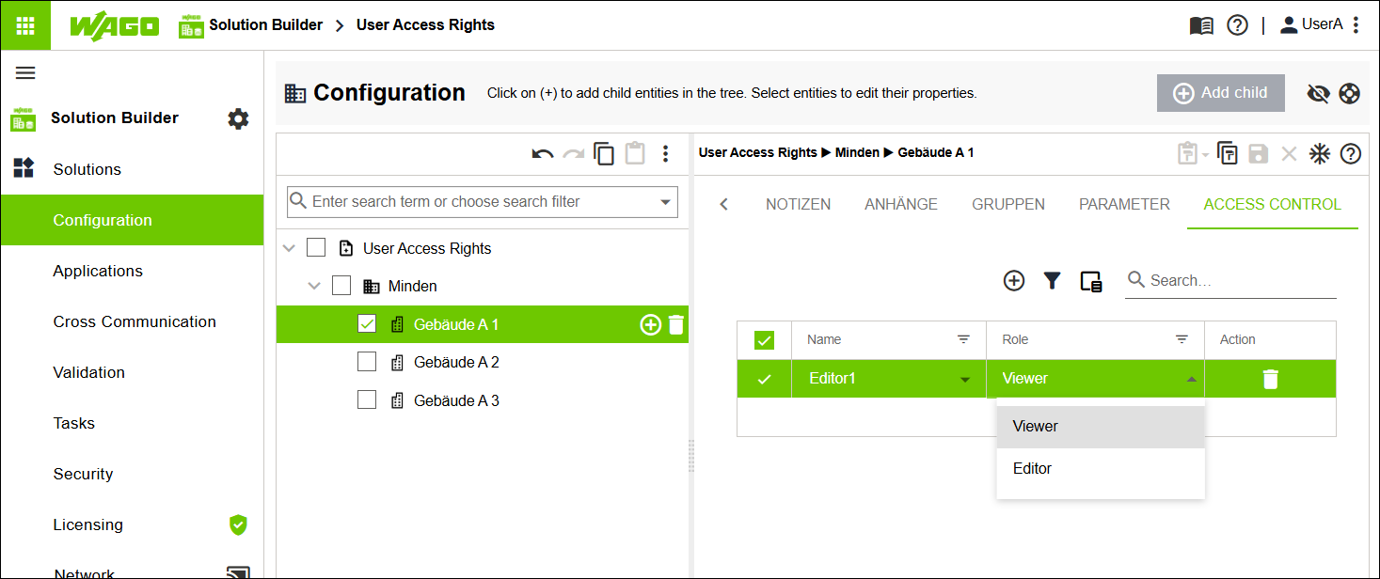
Task: Click the add user plus icon above the table
Action: click(1014, 280)
